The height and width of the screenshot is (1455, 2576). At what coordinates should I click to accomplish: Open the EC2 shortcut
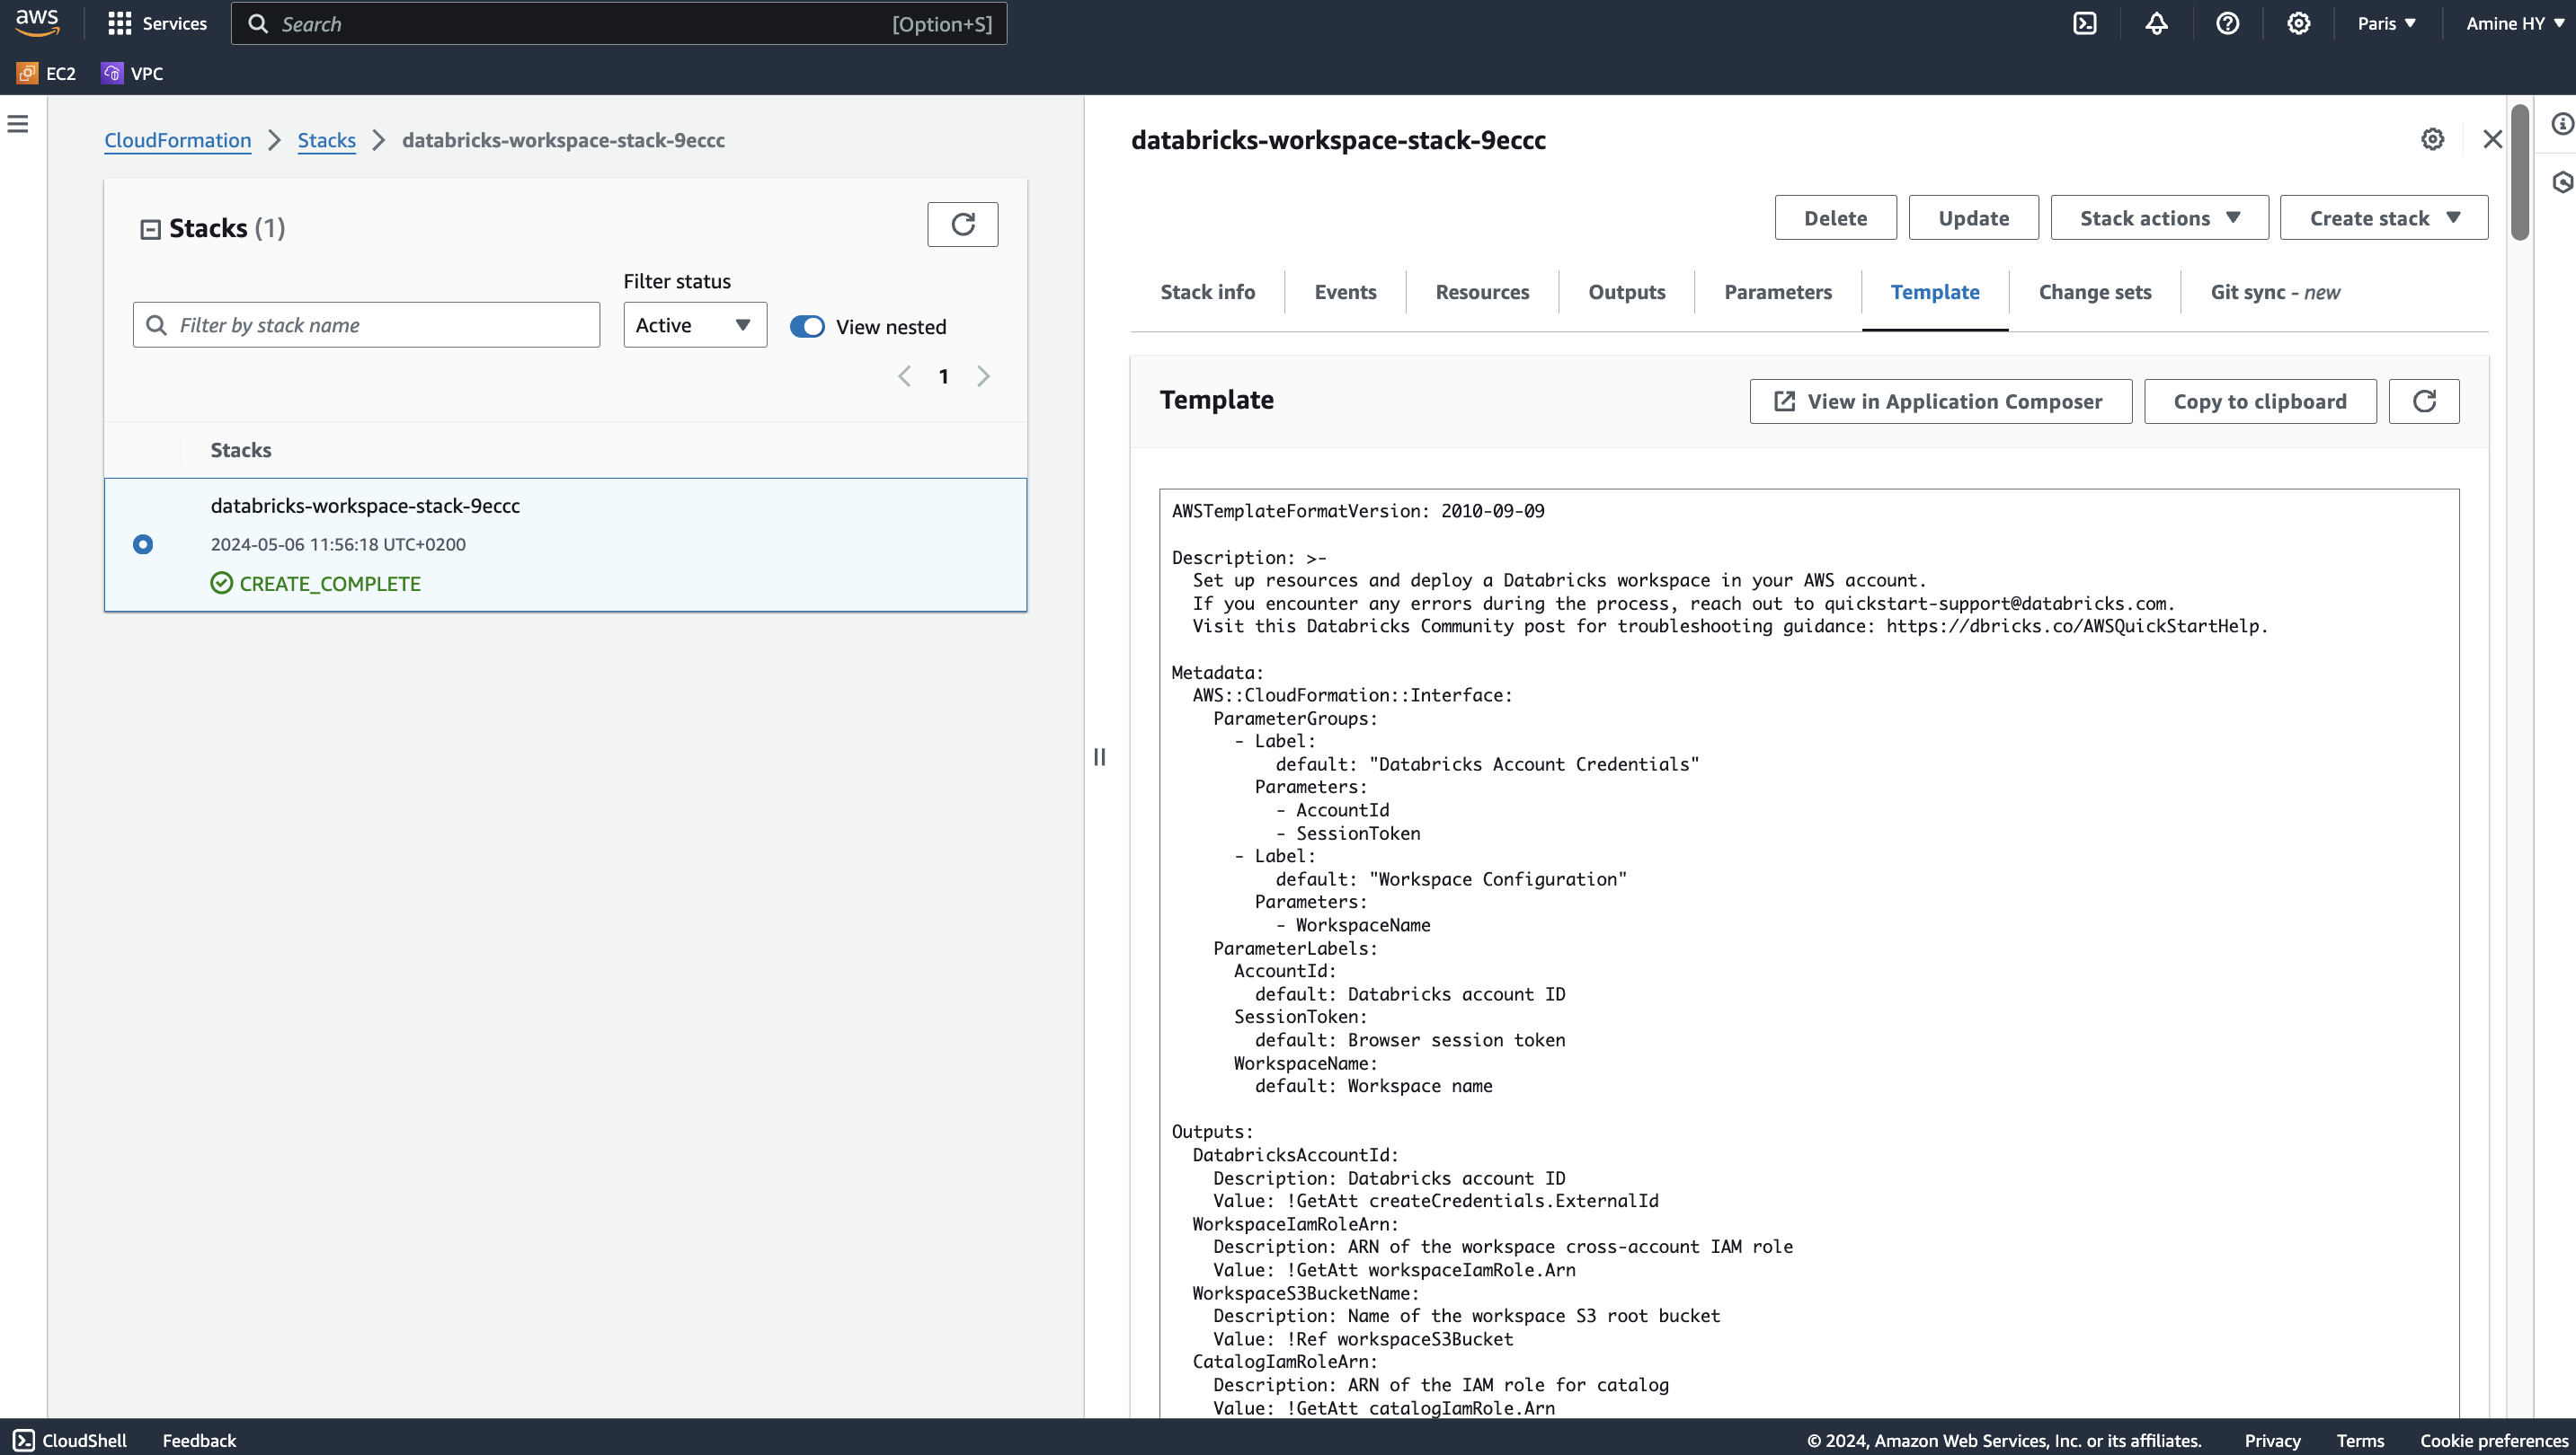(47, 73)
